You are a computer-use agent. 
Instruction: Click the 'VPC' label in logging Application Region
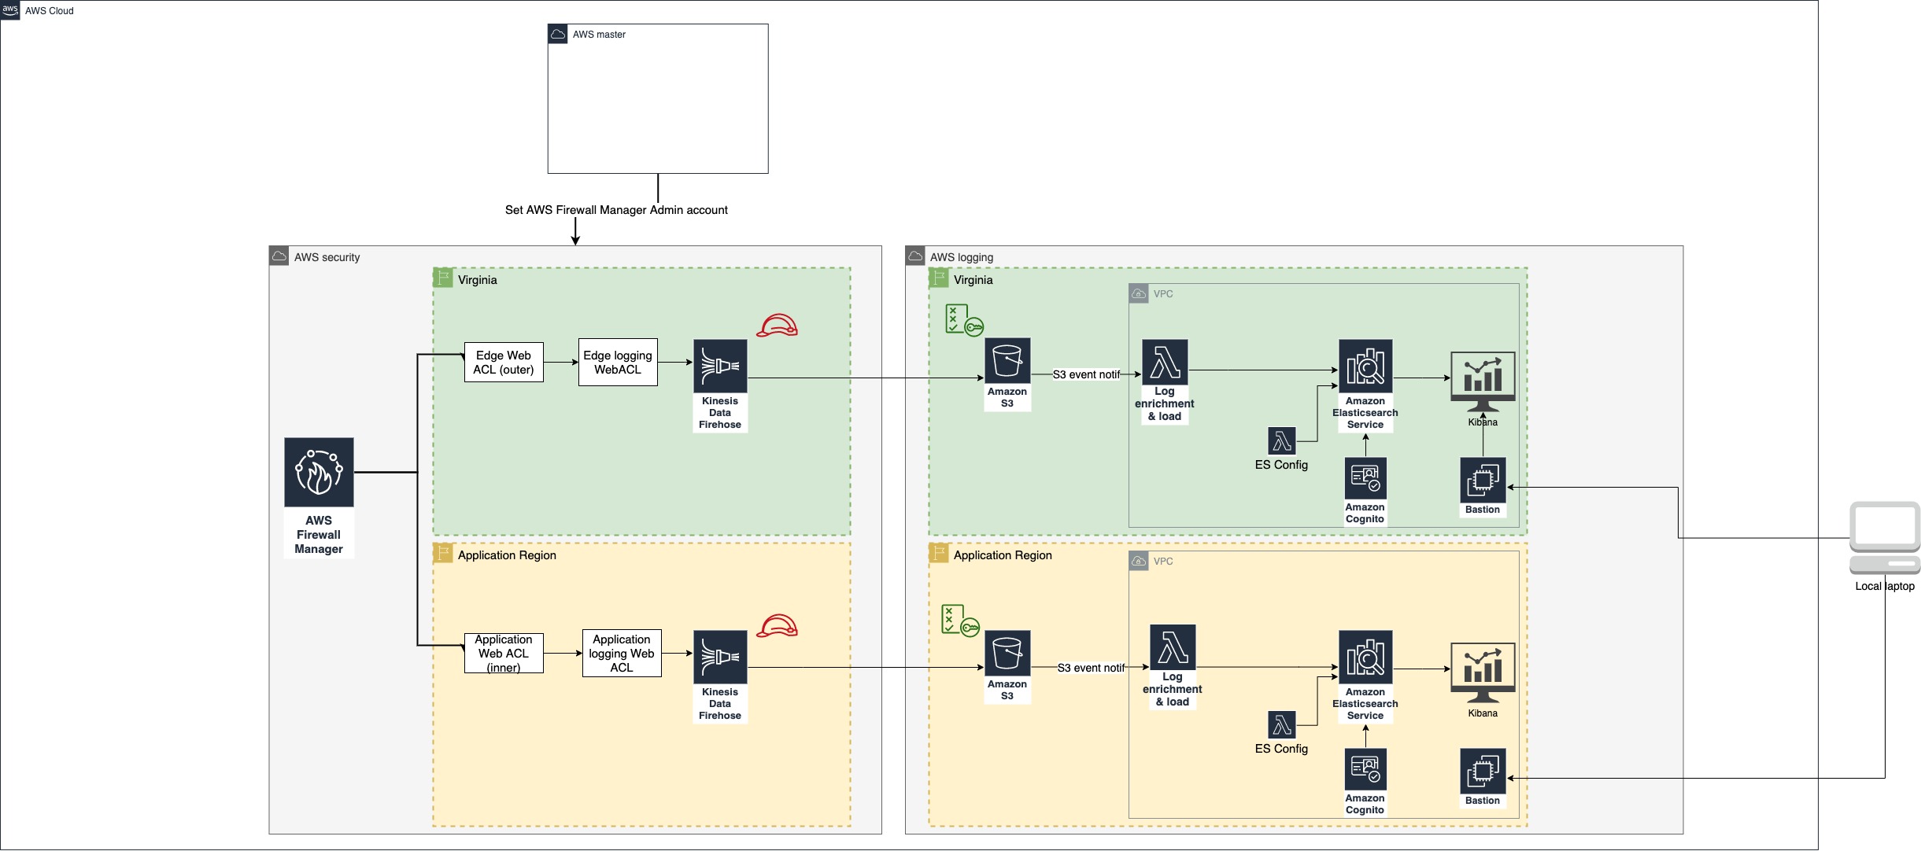(x=1163, y=562)
